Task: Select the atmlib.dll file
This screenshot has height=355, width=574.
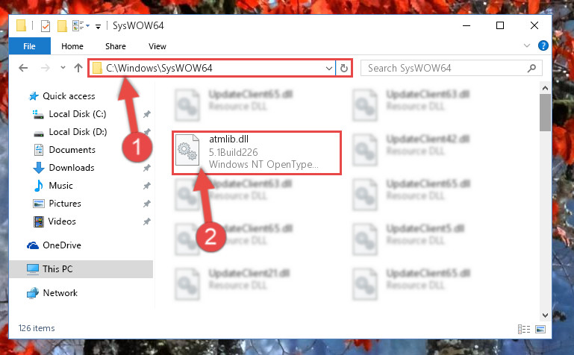Action: point(257,152)
